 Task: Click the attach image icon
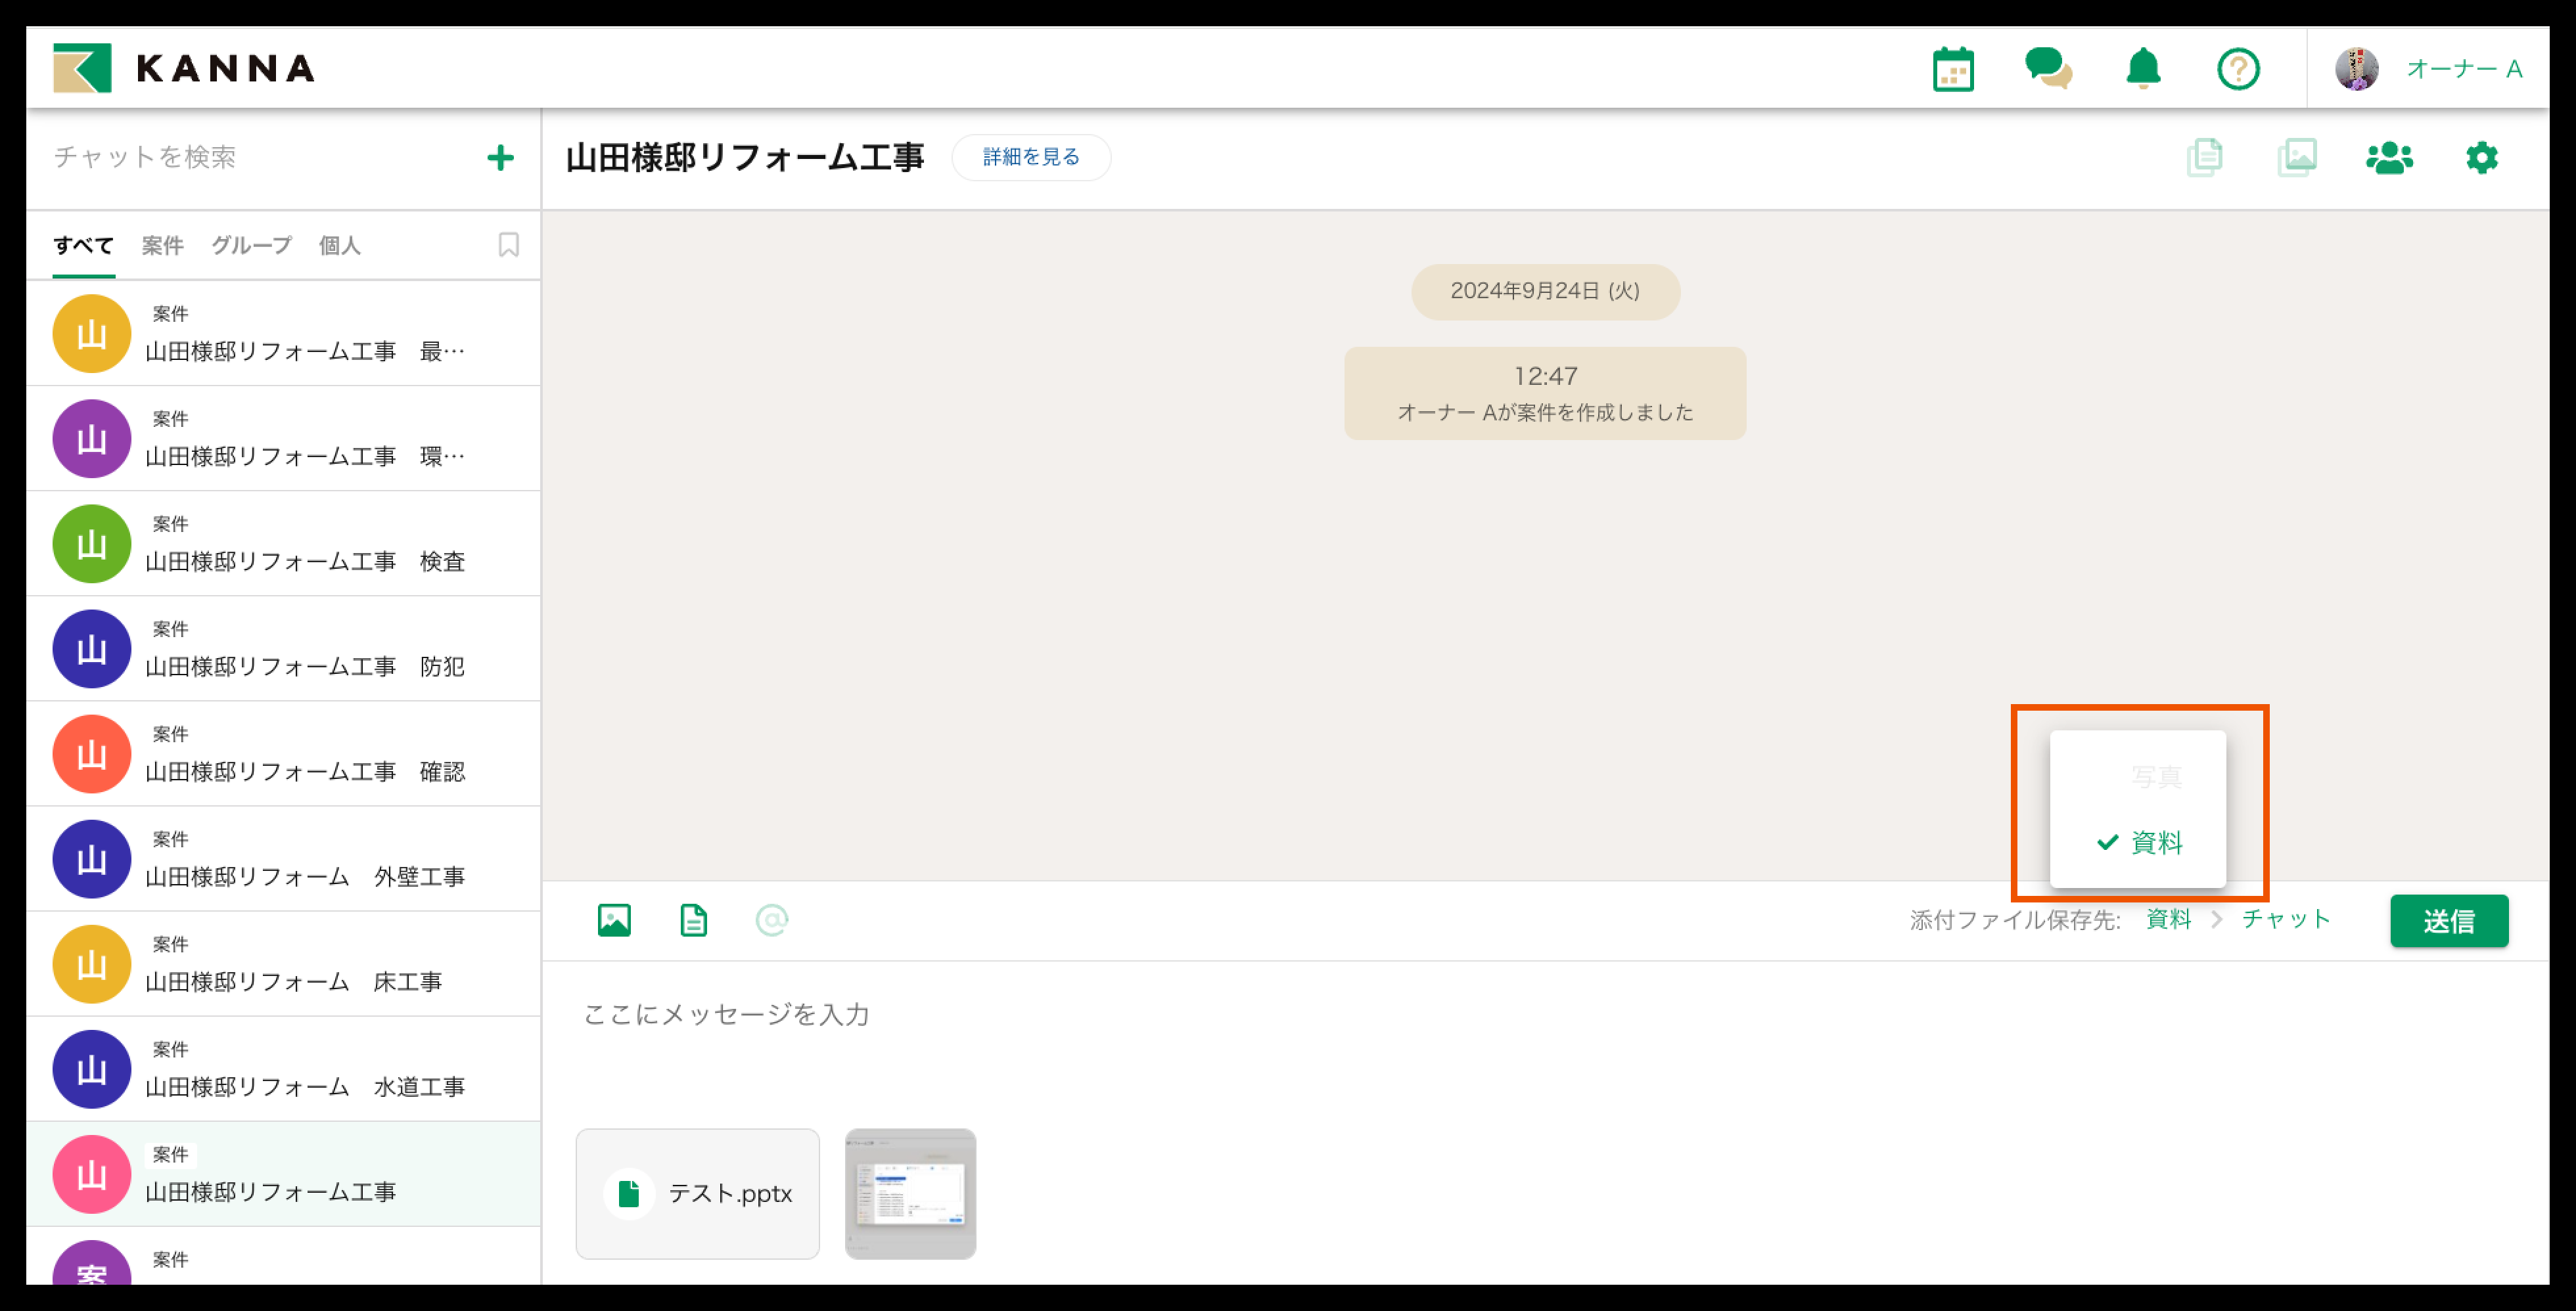pos(614,920)
